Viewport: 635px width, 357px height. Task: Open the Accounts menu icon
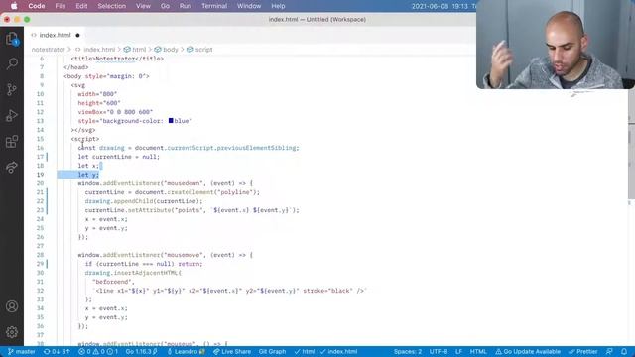click(12, 306)
